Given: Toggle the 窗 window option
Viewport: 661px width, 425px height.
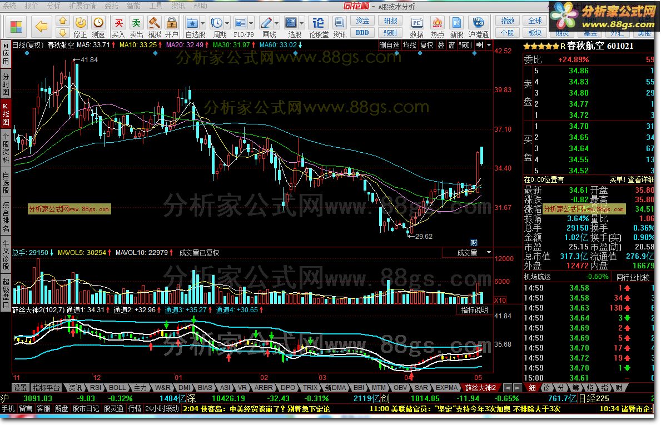Looking at the screenshot, I should coord(452,45).
